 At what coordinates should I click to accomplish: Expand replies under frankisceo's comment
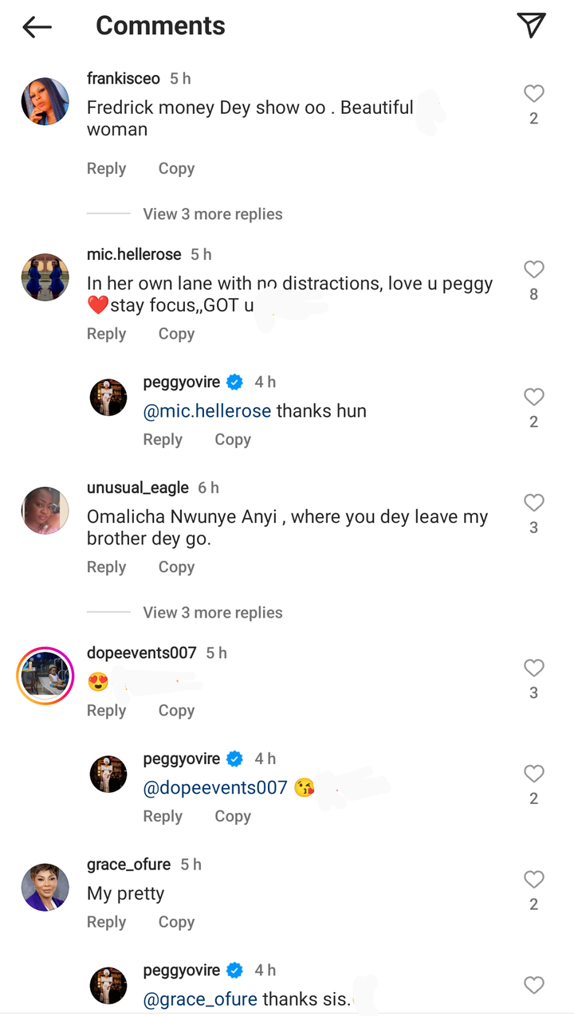[x=212, y=214]
